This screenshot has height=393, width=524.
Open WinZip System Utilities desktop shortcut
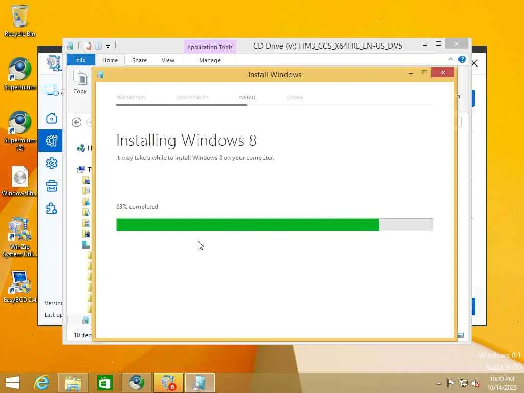click(x=20, y=237)
